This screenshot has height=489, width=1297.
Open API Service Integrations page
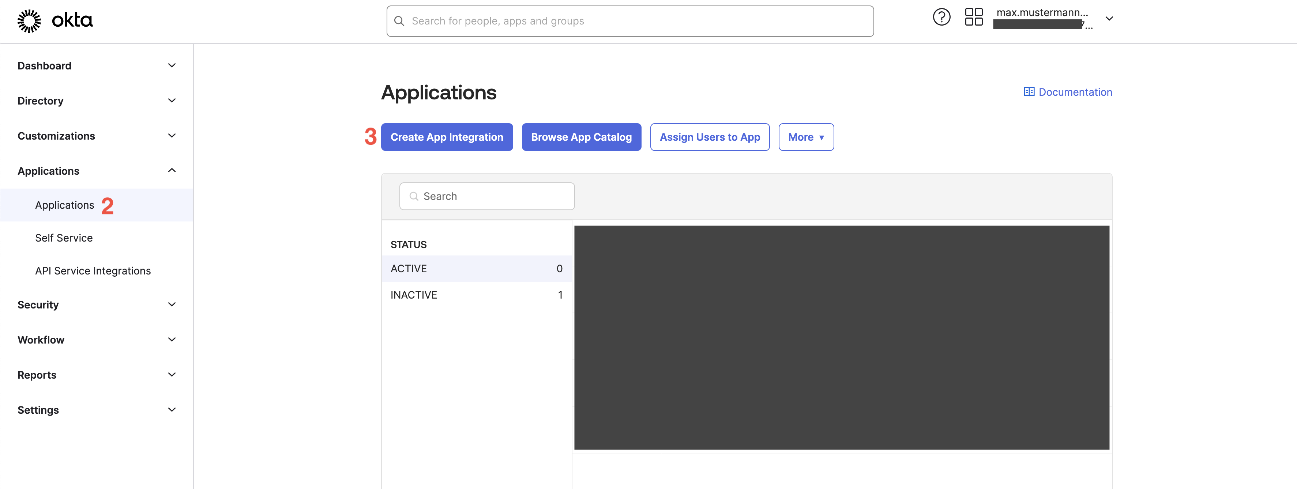pyautogui.click(x=93, y=271)
